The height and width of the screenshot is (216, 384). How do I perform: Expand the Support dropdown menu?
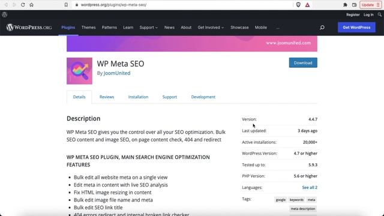coord(148,28)
